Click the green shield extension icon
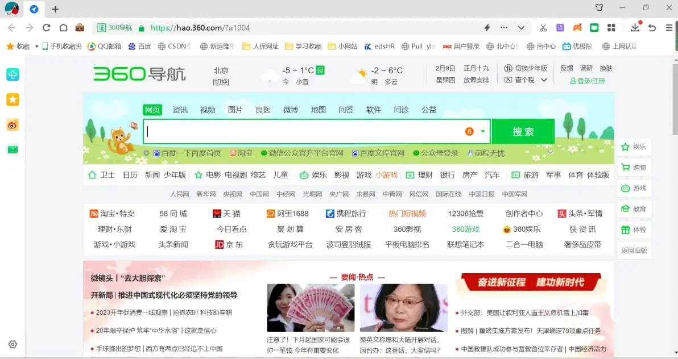678x359 pixels. click(x=594, y=28)
